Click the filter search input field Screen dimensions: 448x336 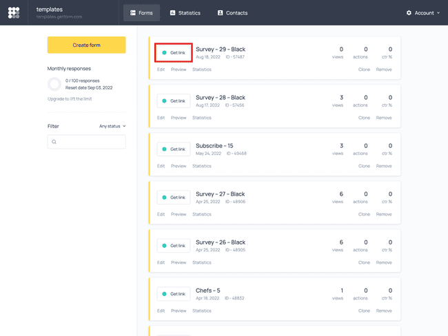[87, 142]
